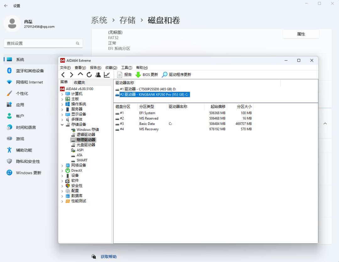This screenshot has width=339, height=262.
Task: Click the 数据库 tree item icon
Action: (x=68, y=196)
